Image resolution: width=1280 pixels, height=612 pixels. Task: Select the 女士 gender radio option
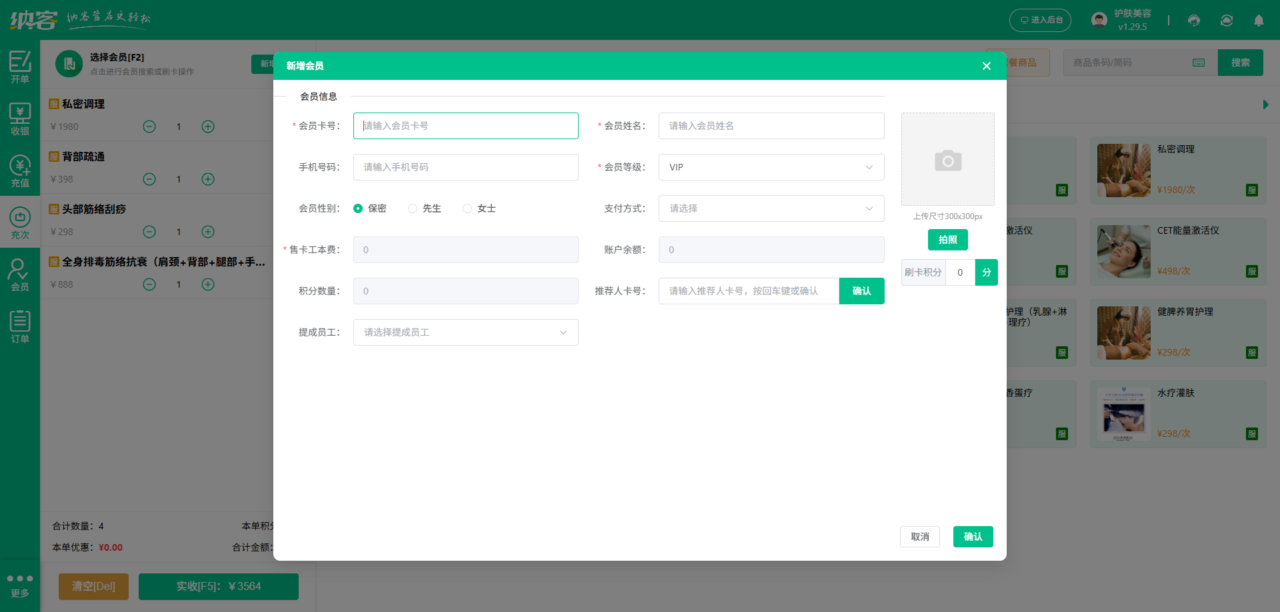tap(468, 208)
